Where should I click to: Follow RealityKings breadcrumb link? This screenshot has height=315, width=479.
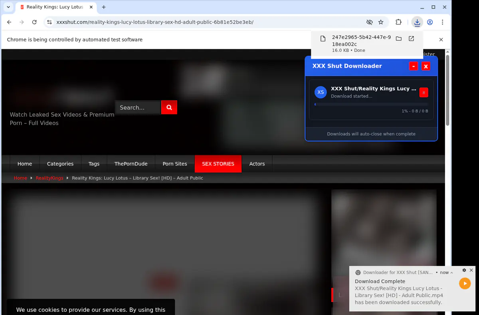[x=49, y=178]
